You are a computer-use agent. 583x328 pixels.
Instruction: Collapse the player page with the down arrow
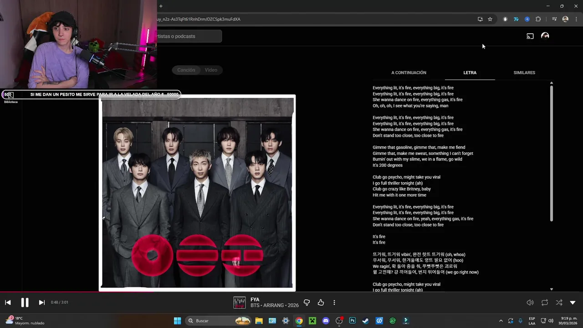pos(573,302)
